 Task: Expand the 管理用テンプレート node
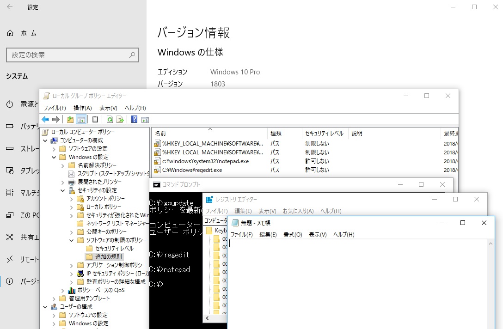pyautogui.click(x=54, y=299)
